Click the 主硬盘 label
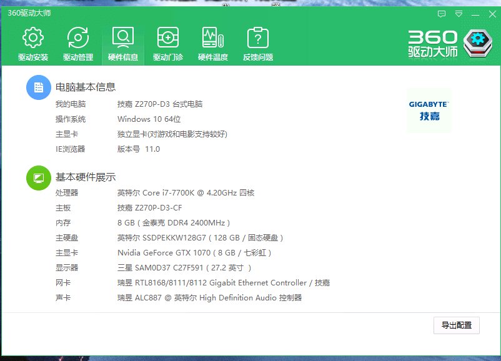 [67, 238]
